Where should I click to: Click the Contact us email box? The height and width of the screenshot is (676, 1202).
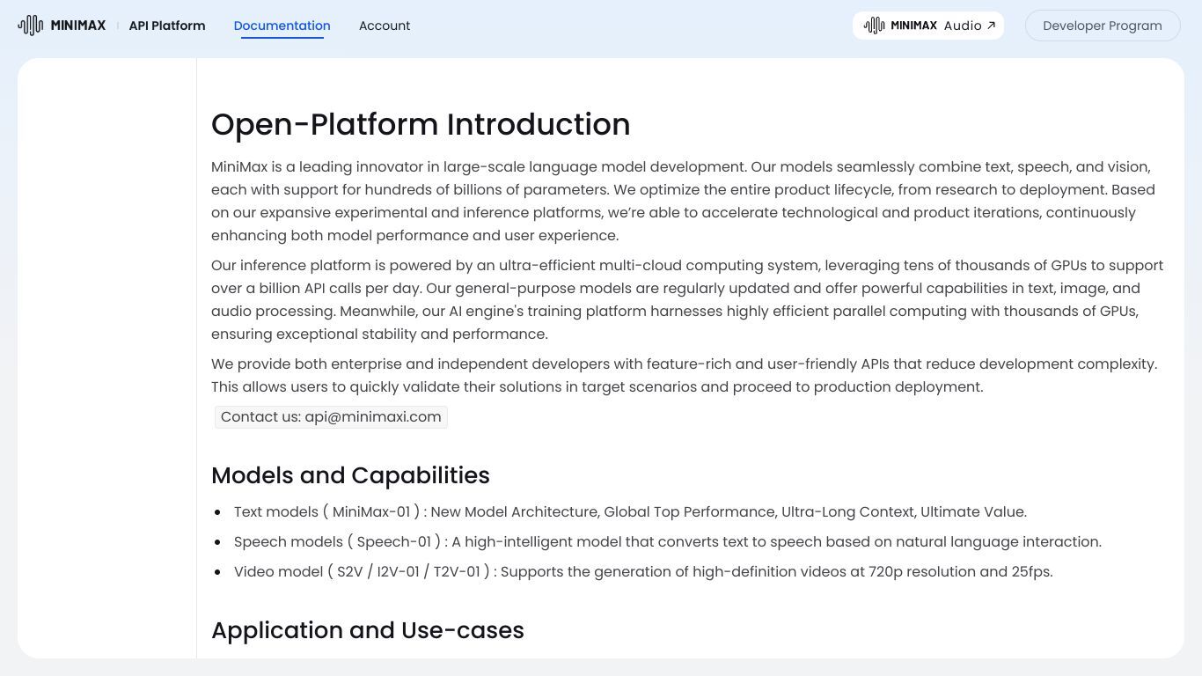pyautogui.click(x=331, y=417)
